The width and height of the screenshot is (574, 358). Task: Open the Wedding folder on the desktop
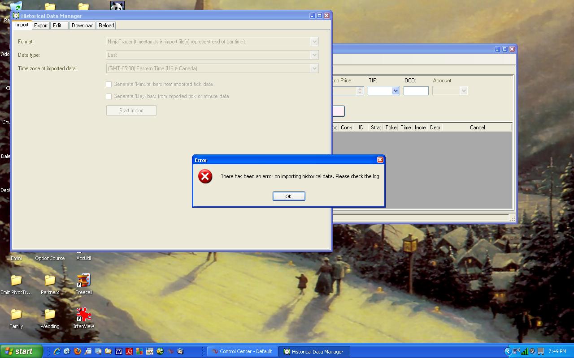(50, 318)
